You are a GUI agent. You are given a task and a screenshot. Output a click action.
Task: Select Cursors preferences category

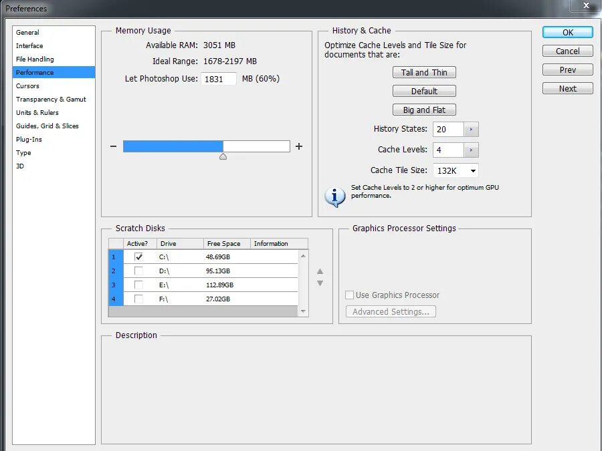(54, 86)
